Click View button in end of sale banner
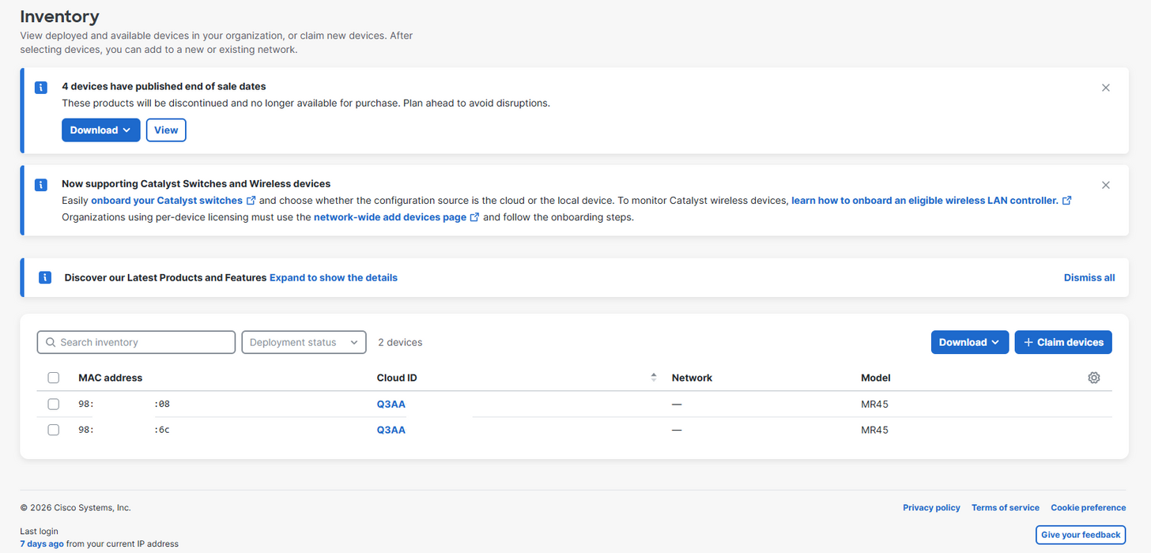 (x=166, y=130)
